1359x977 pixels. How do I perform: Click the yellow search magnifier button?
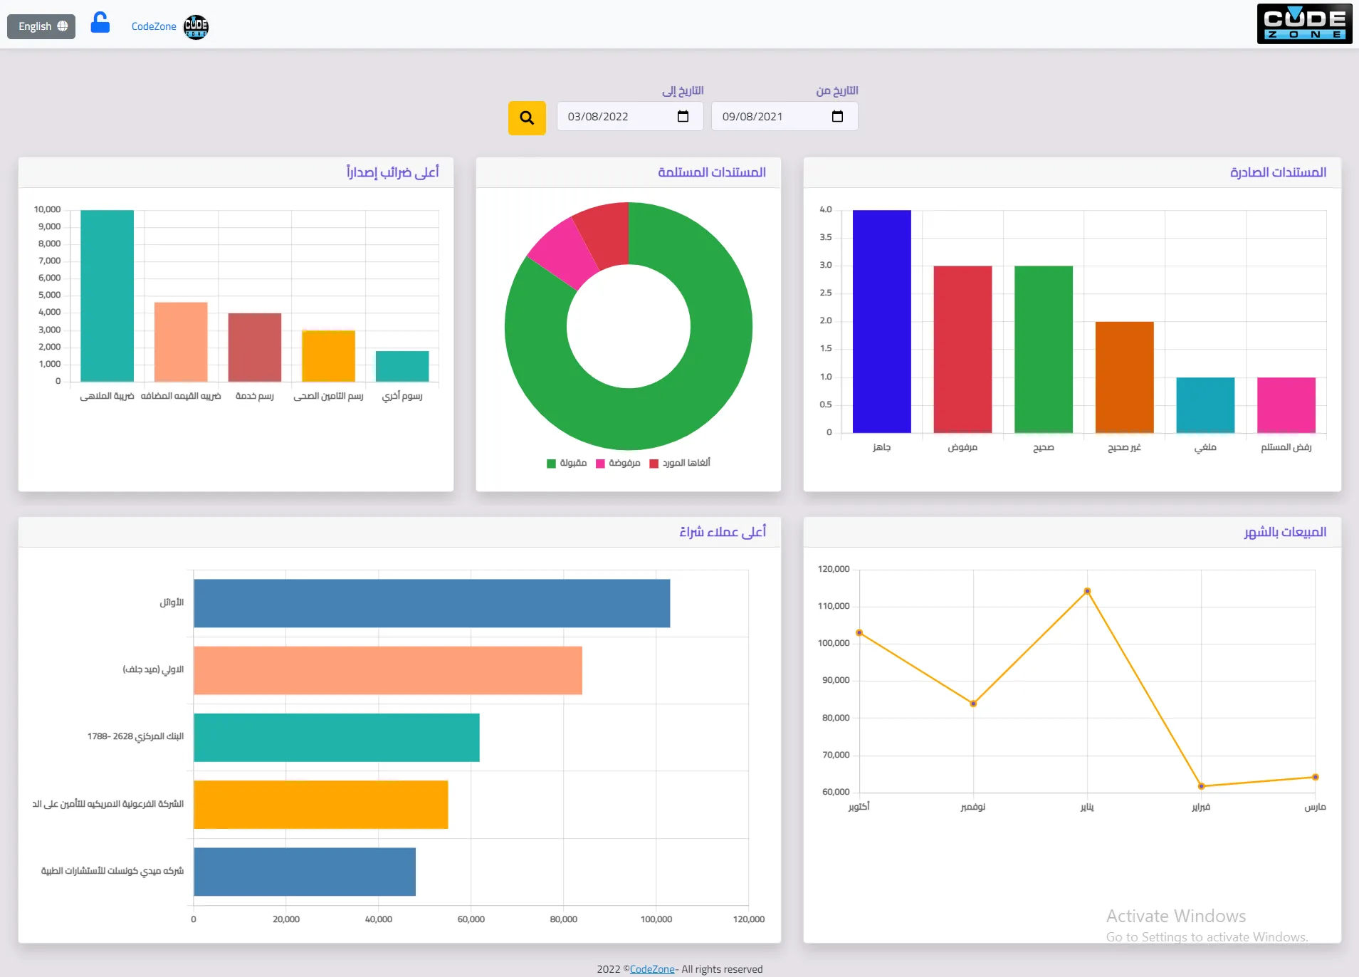tap(526, 117)
